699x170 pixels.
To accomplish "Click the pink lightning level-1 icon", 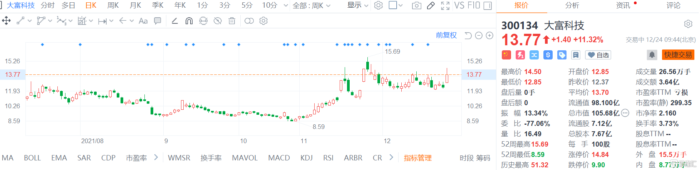I will 520,55.
